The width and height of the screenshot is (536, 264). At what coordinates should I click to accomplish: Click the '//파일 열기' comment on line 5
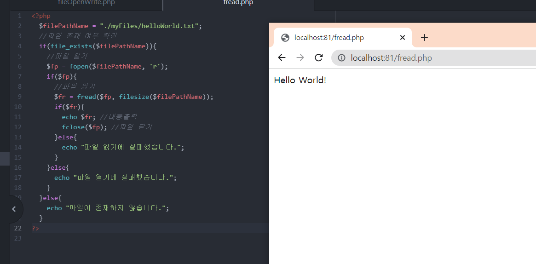[x=67, y=56]
